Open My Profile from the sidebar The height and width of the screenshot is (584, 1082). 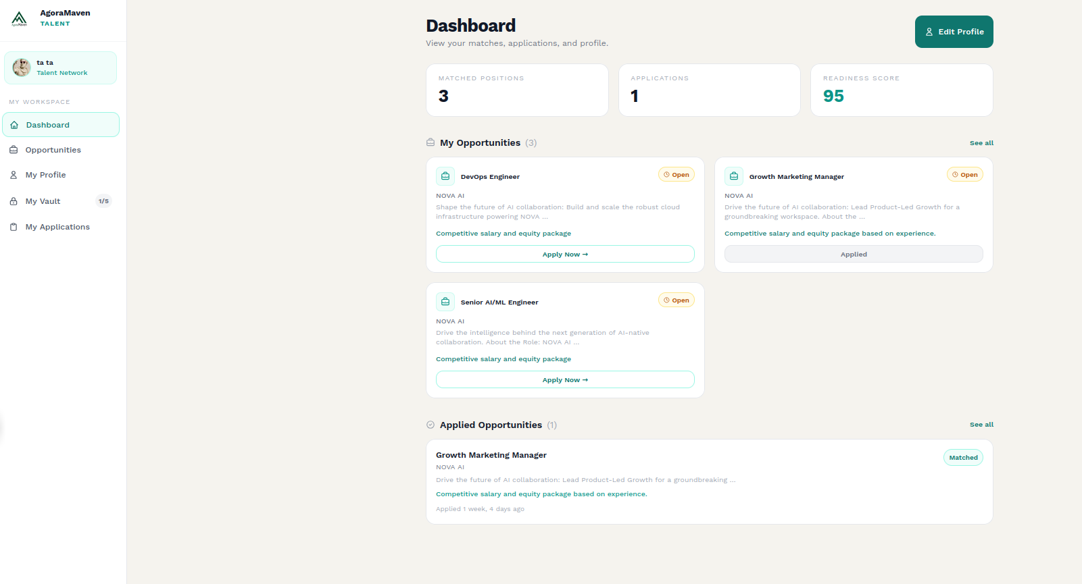click(61, 175)
